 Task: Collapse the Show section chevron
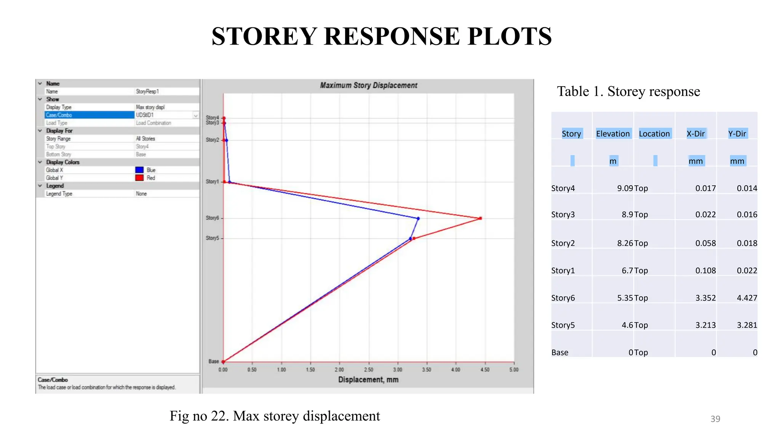[x=40, y=99]
